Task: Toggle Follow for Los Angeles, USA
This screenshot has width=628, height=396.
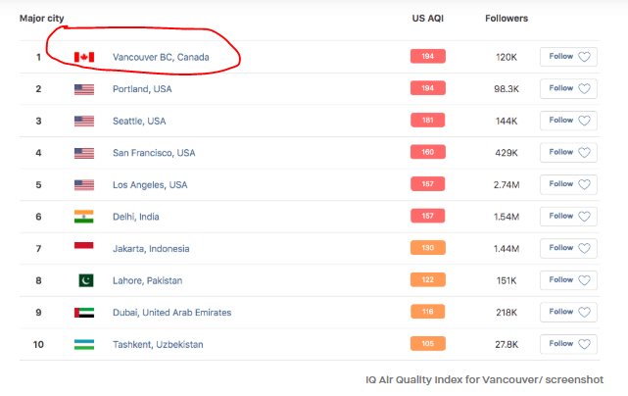Action: [568, 184]
